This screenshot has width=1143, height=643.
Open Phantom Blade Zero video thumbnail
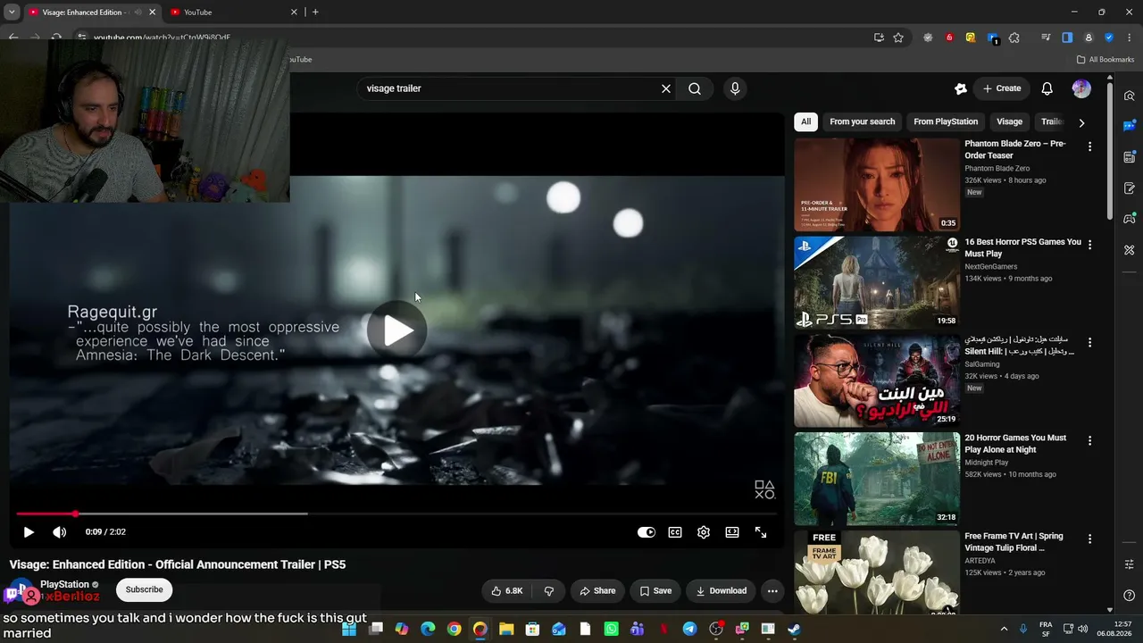tap(877, 185)
